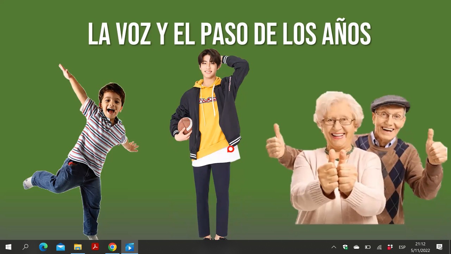Screen dimensions: 451x254
Task: Click the Dropbox tray icon
Action: click(390, 247)
